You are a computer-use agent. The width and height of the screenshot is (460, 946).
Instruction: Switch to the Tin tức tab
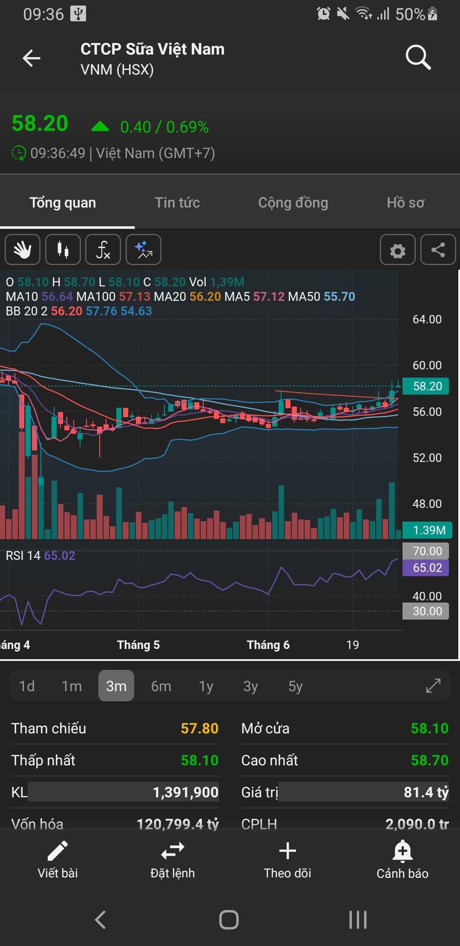(177, 203)
